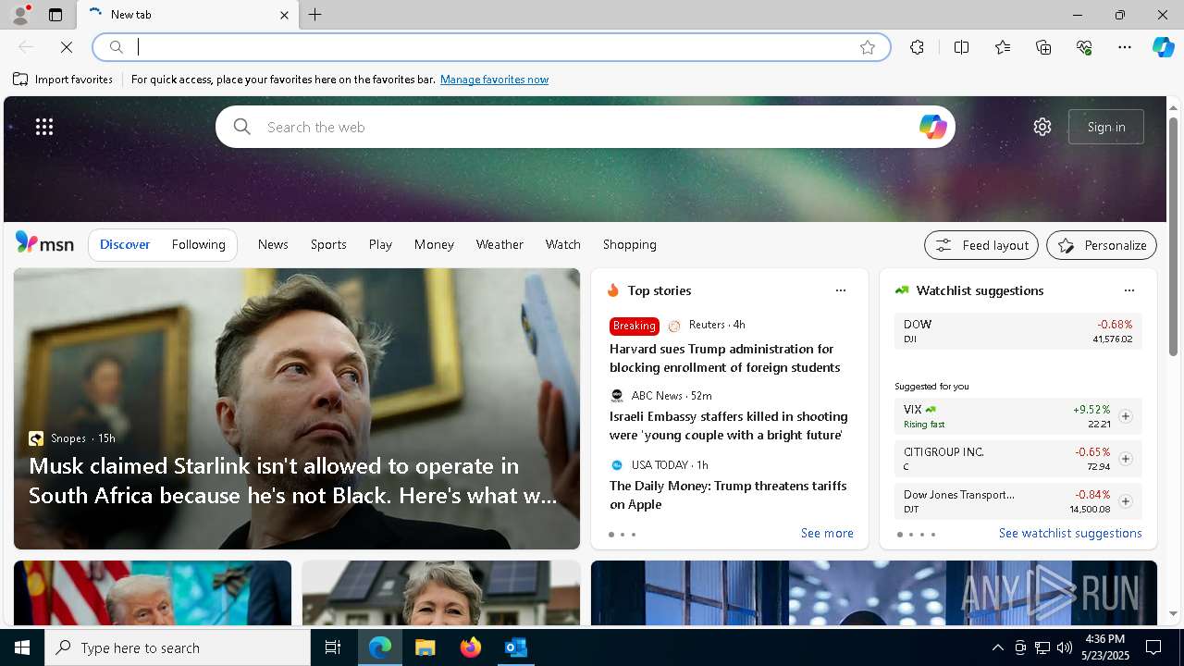Add Dow Jones Transport to watchlist
This screenshot has width=1184, height=666.
tap(1126, 501)
